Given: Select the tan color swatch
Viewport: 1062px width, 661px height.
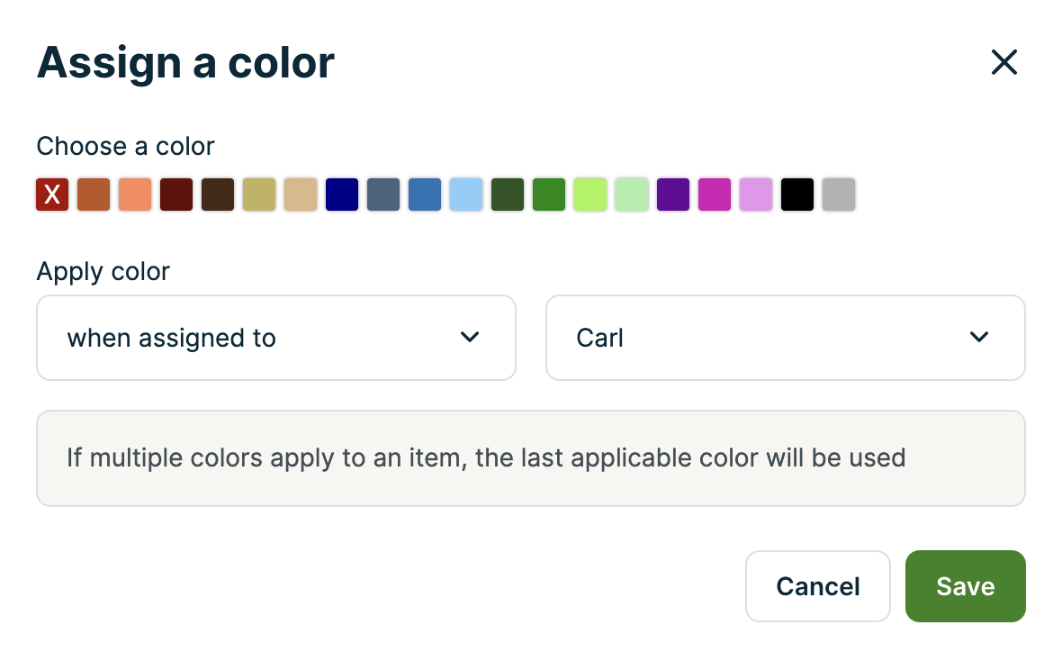Looking at the screenshot, I should [x=300, y=194].
